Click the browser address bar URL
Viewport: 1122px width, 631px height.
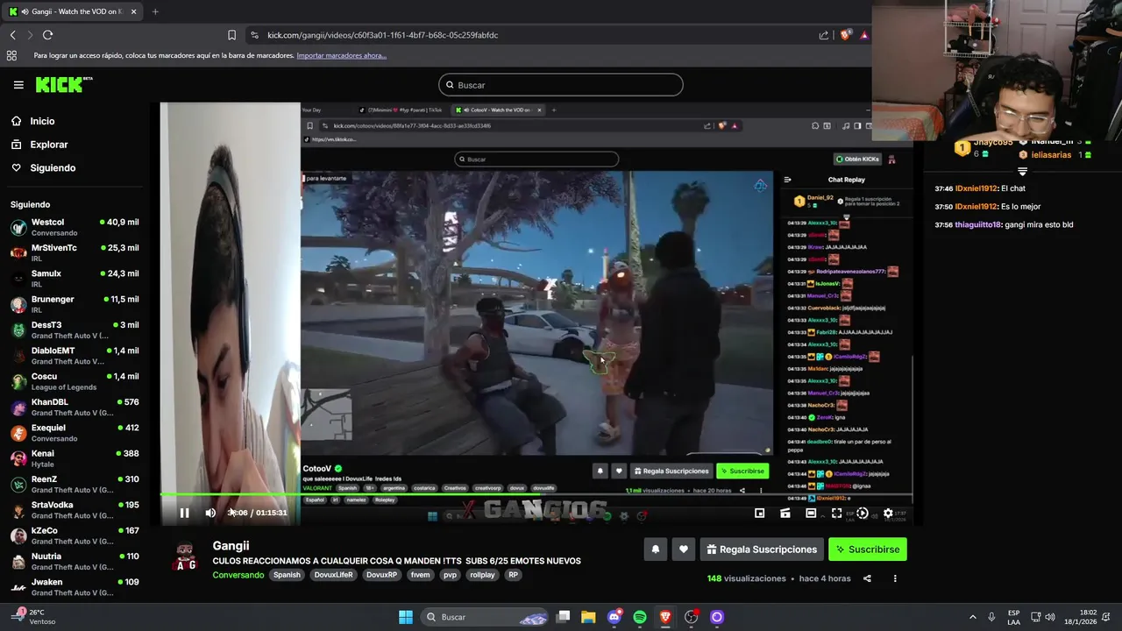pyautogui.click(x=382, y=35)
